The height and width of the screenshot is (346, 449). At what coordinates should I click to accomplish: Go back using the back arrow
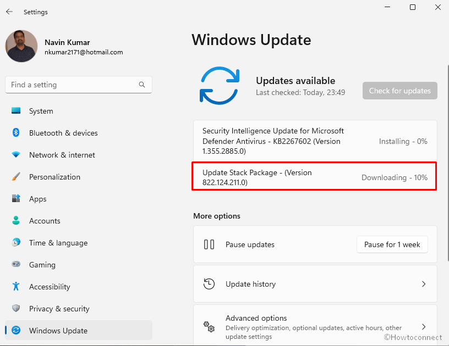pos(9,12)
